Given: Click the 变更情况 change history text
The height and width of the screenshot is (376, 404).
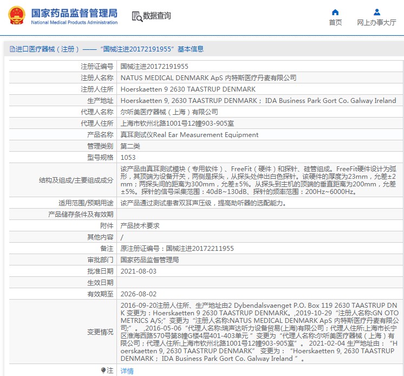Looking at the screenshot, I should click(259, 332).
